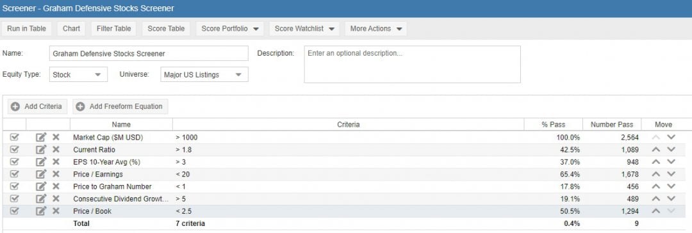Delete the Consecutive Dividend Growth criteria
Viewport: 692px width, 233px height.
56,198
